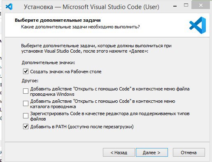
Task: Click the VS Code icon in title bar
Action: pos(9,7)
